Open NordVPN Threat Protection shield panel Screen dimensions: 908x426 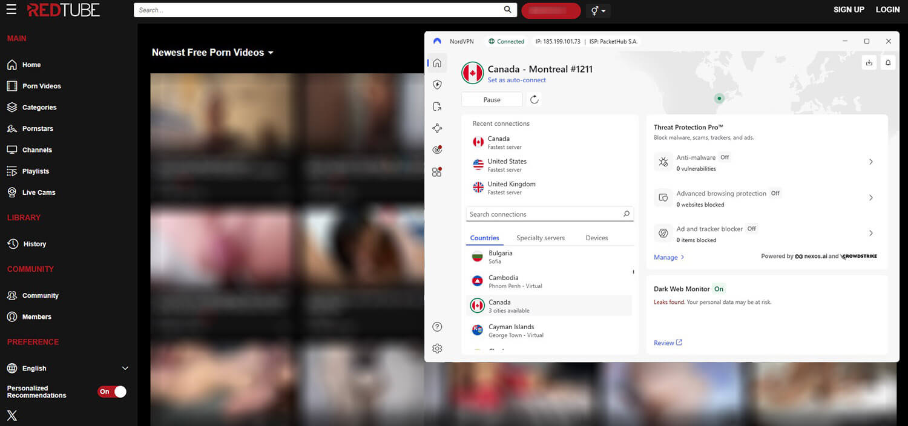pos(437,84)
